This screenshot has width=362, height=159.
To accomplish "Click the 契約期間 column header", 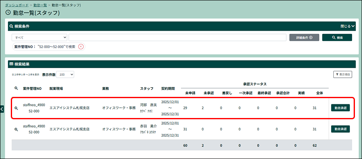I will (x=168, y=89).
